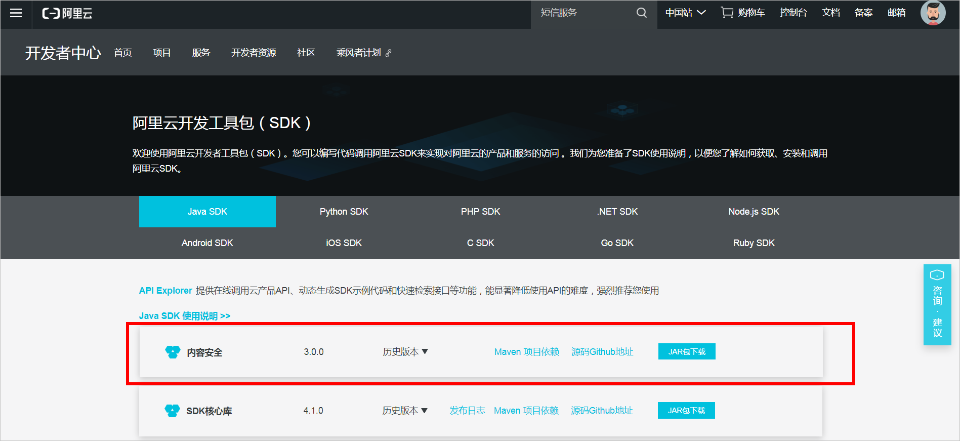Open the Ruby SDK tab
Image resolution: width=960 pixels, height=441 pixels.
tap(754, 243)
